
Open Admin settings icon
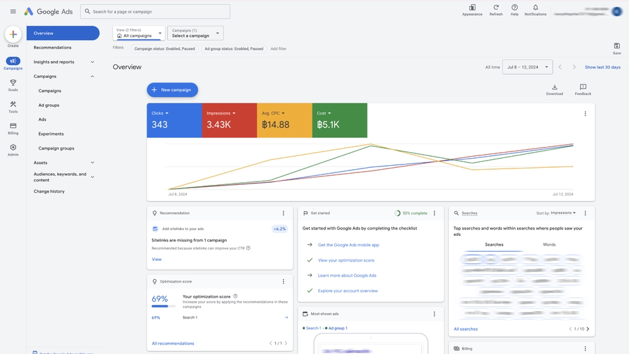pyautogui.click(x=13, y=148)
